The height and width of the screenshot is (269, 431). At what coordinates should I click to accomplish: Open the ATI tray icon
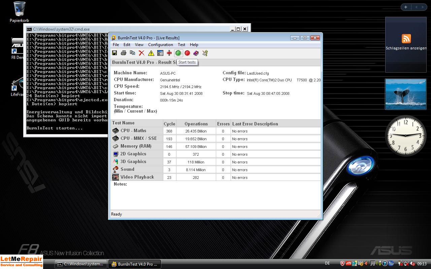349,263
